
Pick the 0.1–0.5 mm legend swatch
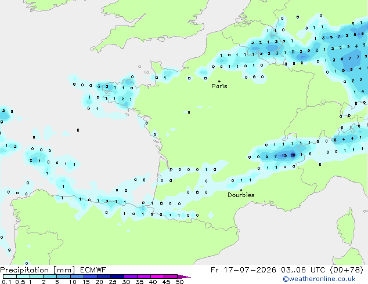tap(10, 276)
